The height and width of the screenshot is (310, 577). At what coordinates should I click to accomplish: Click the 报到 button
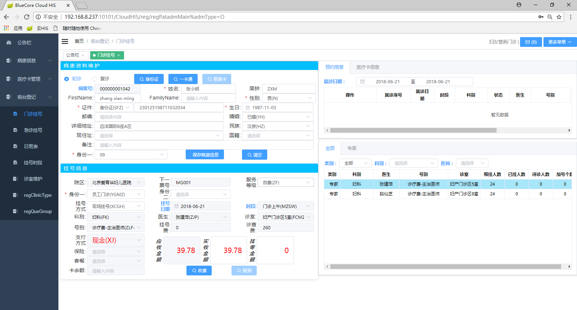[244, 270]
